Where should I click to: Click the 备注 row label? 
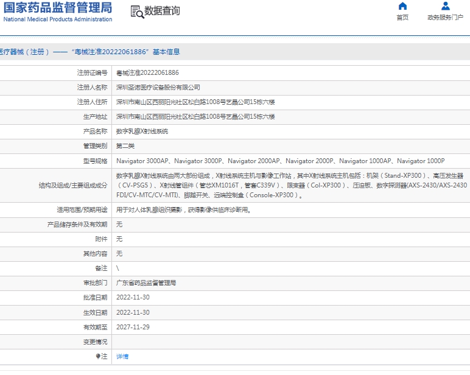pyautogui.click(x=101, y=268)
